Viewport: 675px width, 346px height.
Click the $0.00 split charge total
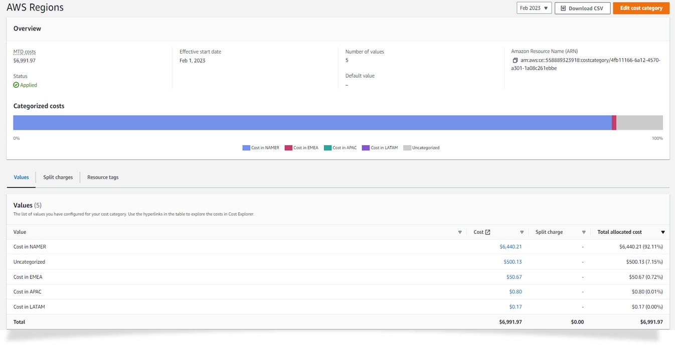tap(577, 322)
